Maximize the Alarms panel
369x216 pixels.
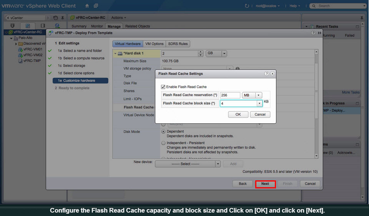(357, 144)
